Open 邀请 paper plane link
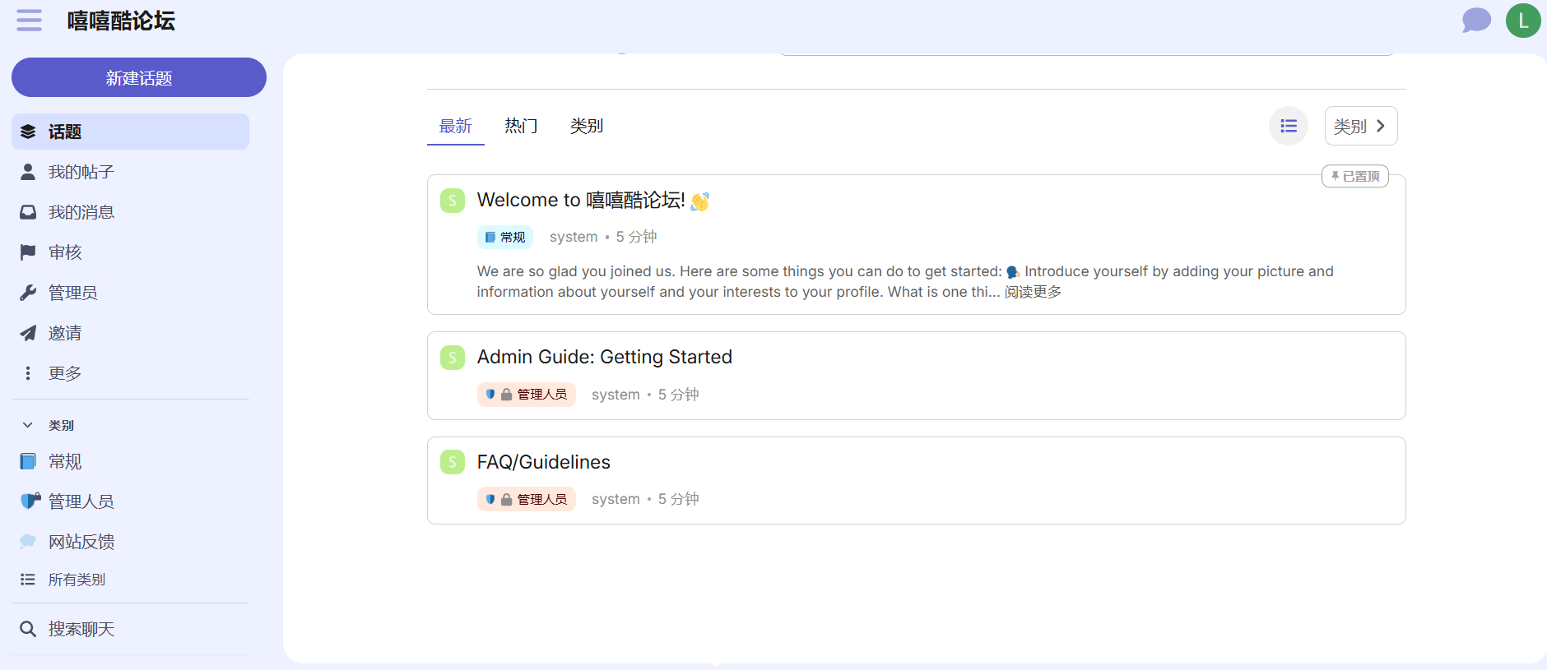 tap(65, 333)
